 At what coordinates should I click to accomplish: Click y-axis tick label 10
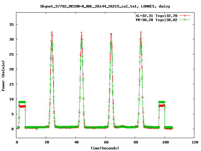pyautogui.click(x=11, y=99)
